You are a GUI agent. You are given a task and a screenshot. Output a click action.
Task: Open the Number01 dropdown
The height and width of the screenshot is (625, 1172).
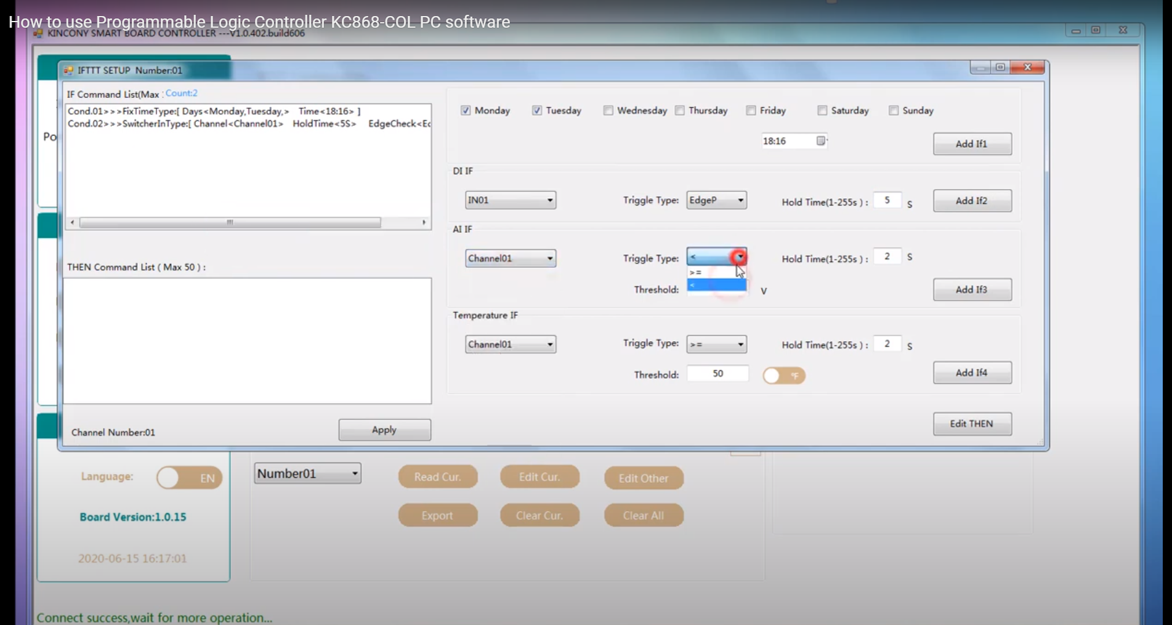(307, 474)
